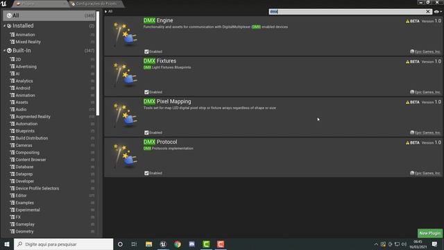Select the All category icon

pos(9,15)
